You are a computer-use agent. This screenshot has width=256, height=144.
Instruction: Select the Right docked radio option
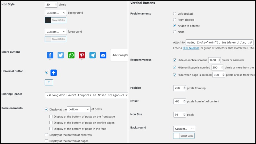(175, 20)
